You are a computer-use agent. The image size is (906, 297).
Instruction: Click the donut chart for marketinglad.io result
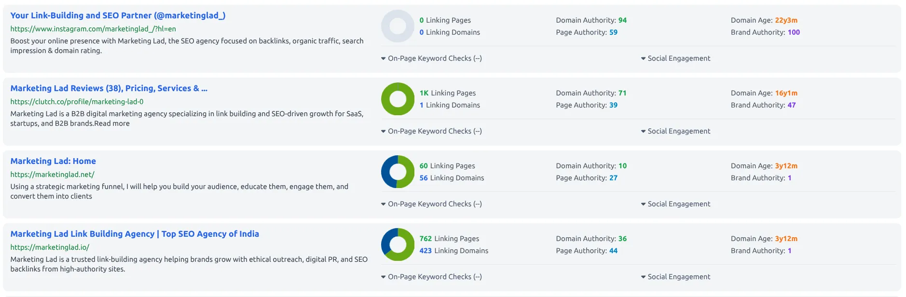[398, 244]
